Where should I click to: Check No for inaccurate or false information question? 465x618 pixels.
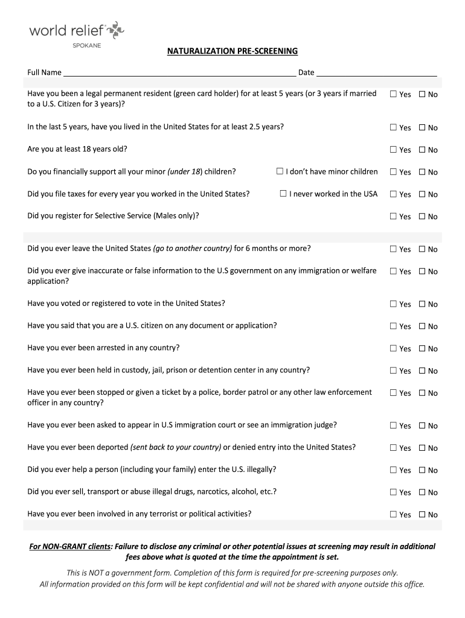pos(422,272)
